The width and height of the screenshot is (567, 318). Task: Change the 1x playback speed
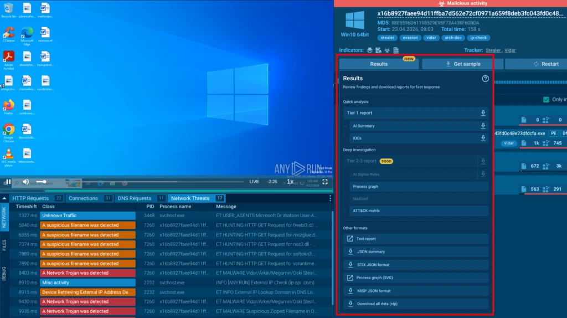pos(290,182)
